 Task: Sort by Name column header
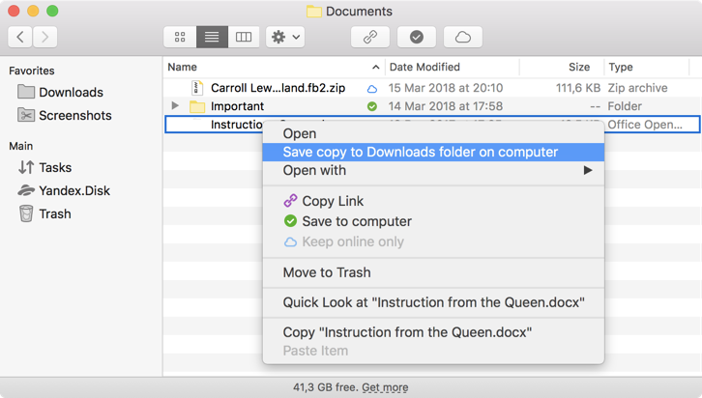point(182,68)
